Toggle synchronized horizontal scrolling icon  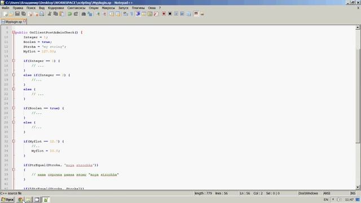118,14
